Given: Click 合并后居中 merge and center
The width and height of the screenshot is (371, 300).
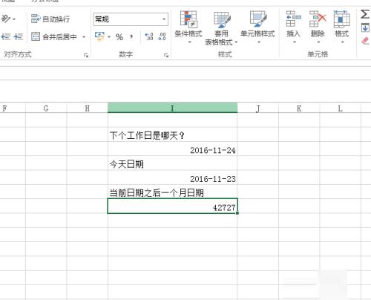Looking at the screenshot, I should [54, 37].
